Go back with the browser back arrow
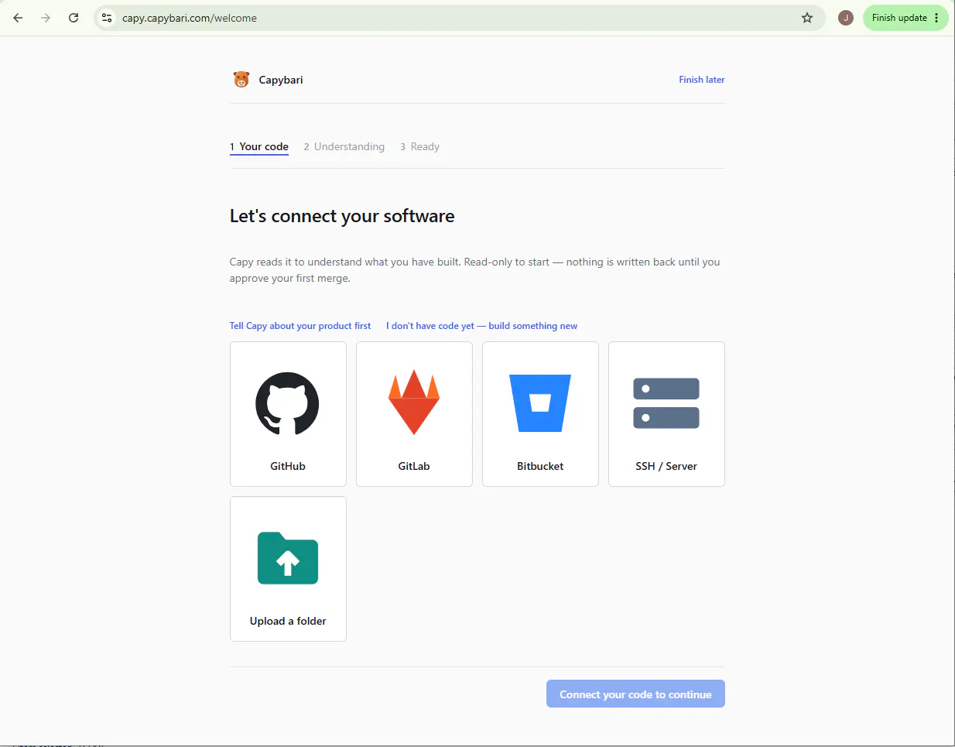 point(18,18)
